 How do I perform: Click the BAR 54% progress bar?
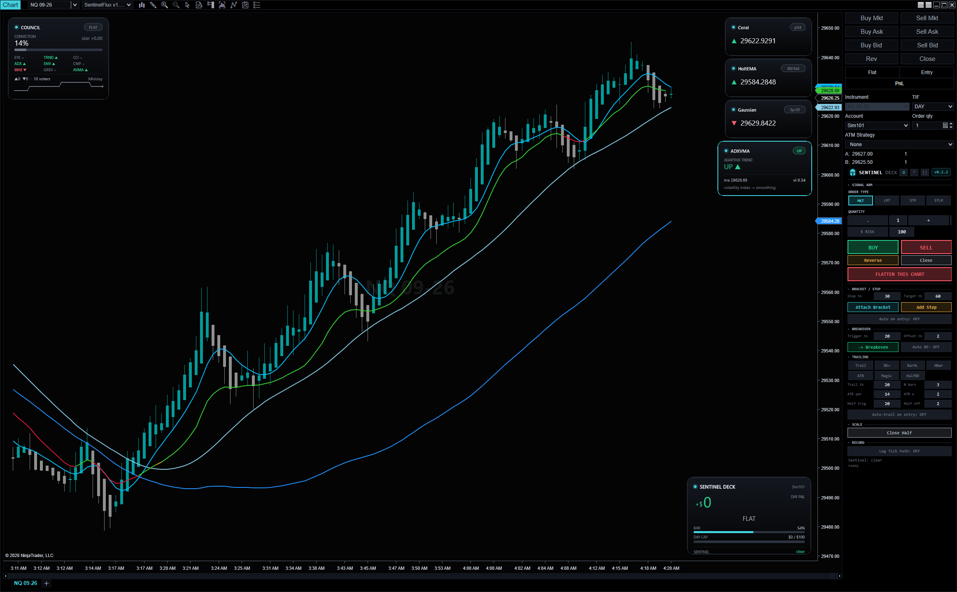[749, 532]
